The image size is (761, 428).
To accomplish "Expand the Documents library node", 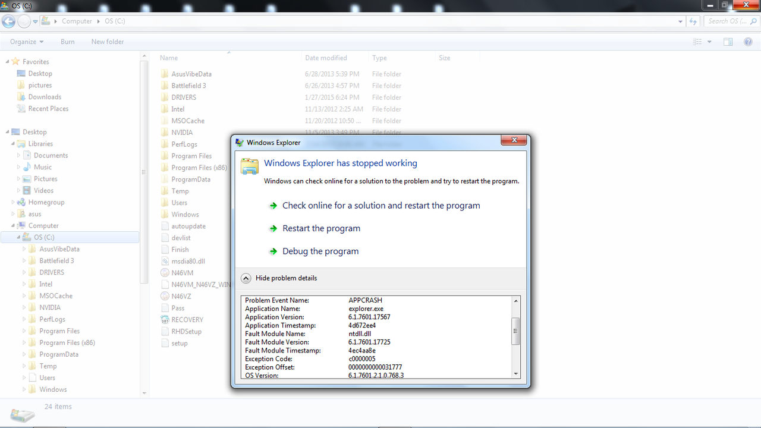I will [19, 155].
